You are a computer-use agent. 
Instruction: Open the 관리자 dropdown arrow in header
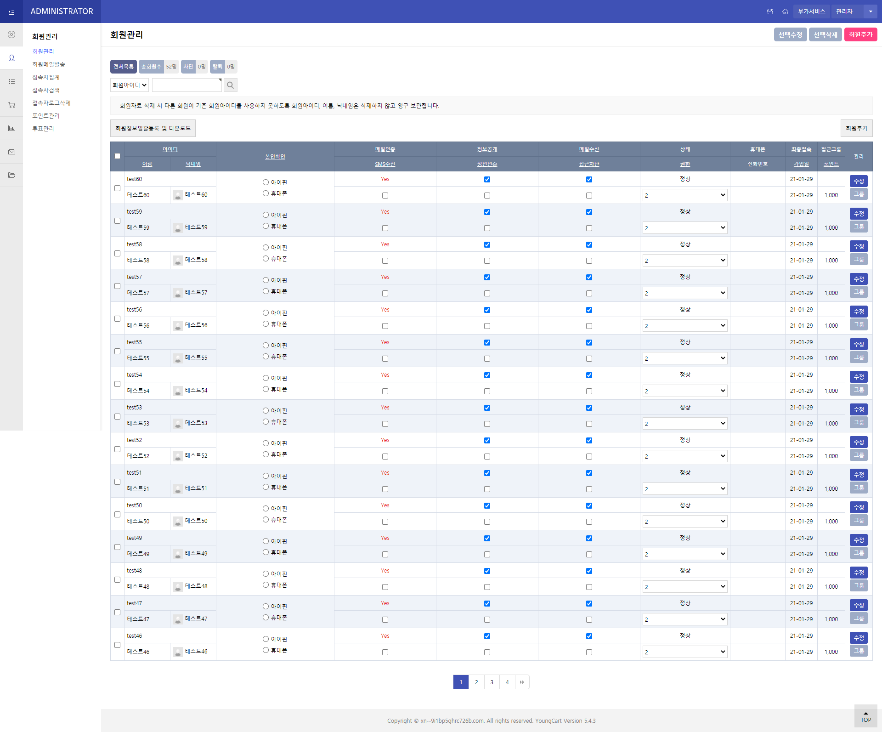click(x=871, y=11)
